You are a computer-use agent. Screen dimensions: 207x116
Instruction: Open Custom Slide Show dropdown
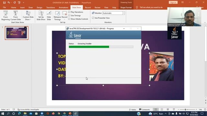coord(28,15)
